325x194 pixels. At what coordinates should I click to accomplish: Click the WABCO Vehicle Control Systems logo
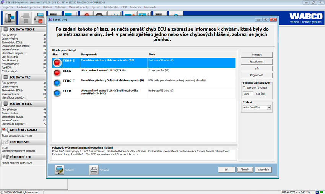pyautogui.click(x=306, y=18)
